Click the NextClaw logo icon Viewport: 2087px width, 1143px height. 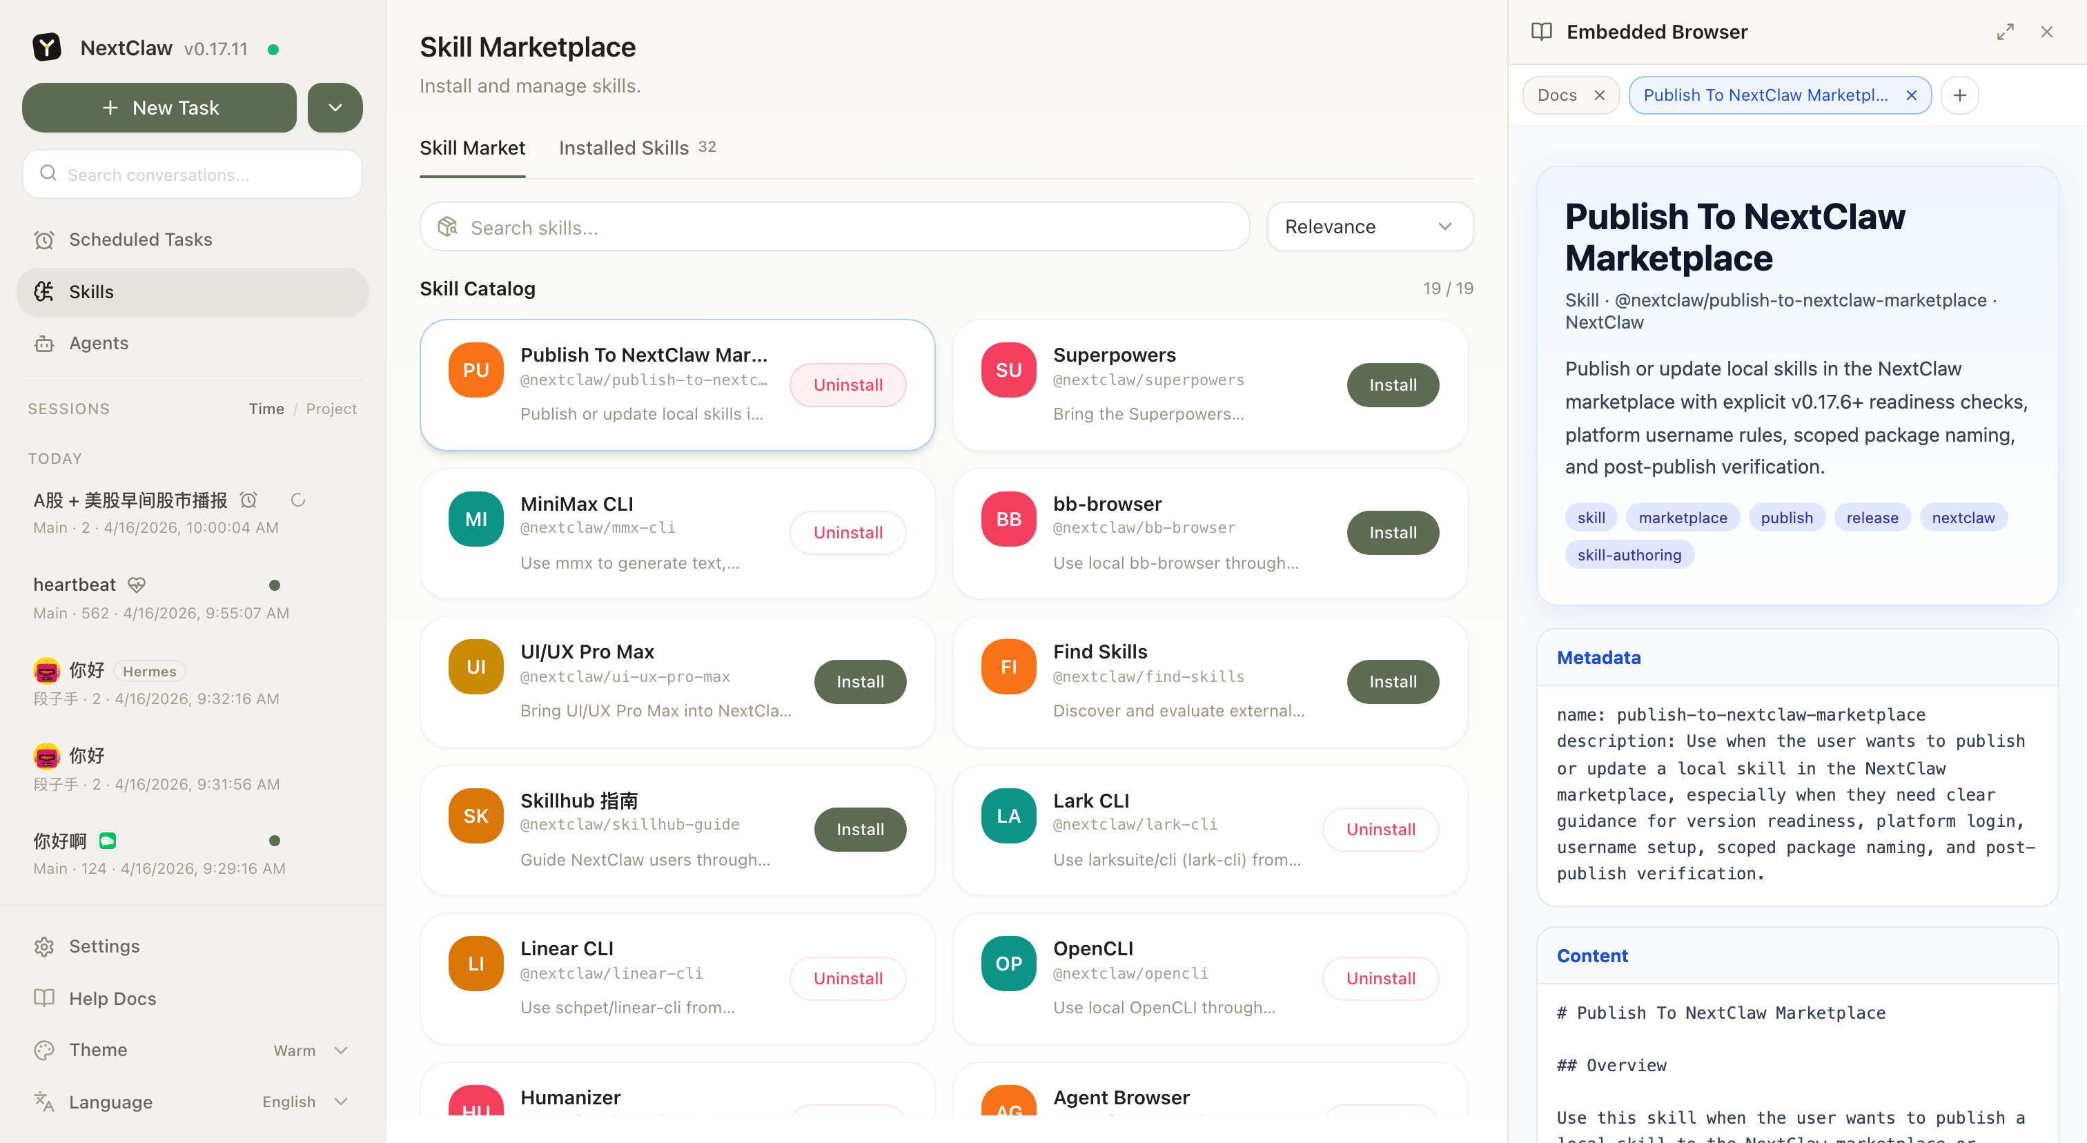click(46, 47)
